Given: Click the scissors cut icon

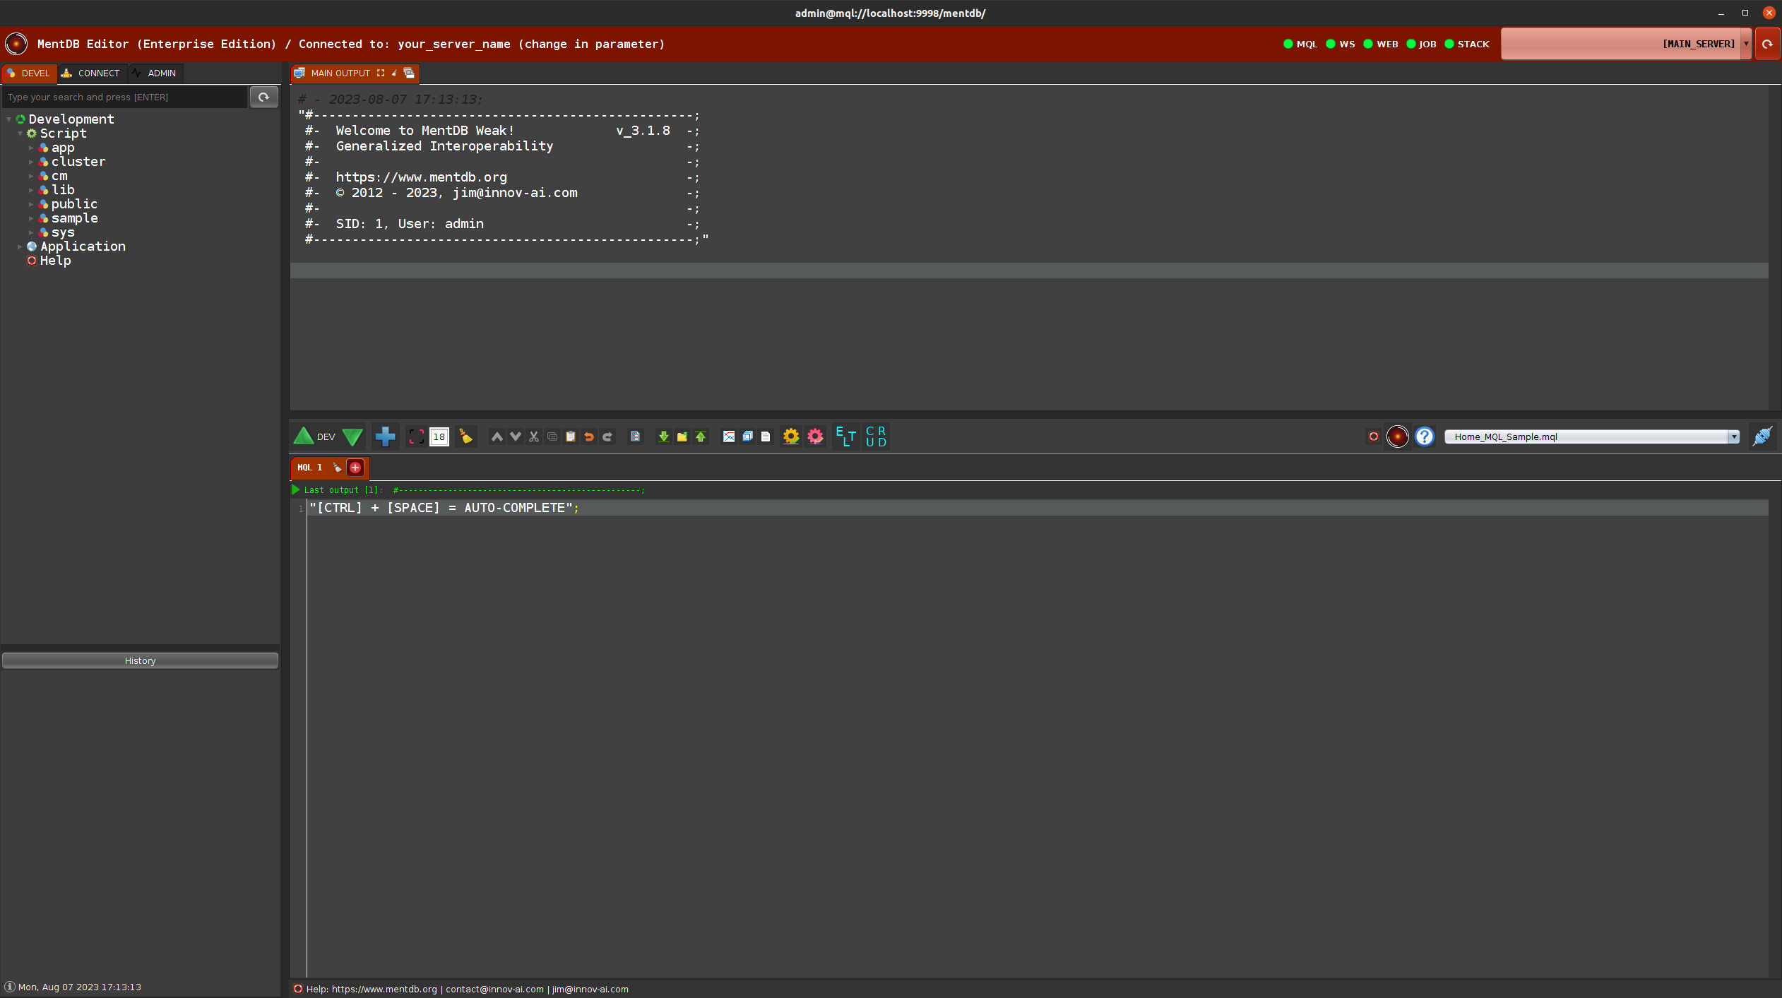Looking at the screenshot, I should (534, 436).
